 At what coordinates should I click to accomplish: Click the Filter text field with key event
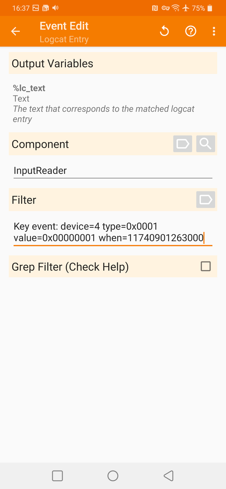[113, 233]
